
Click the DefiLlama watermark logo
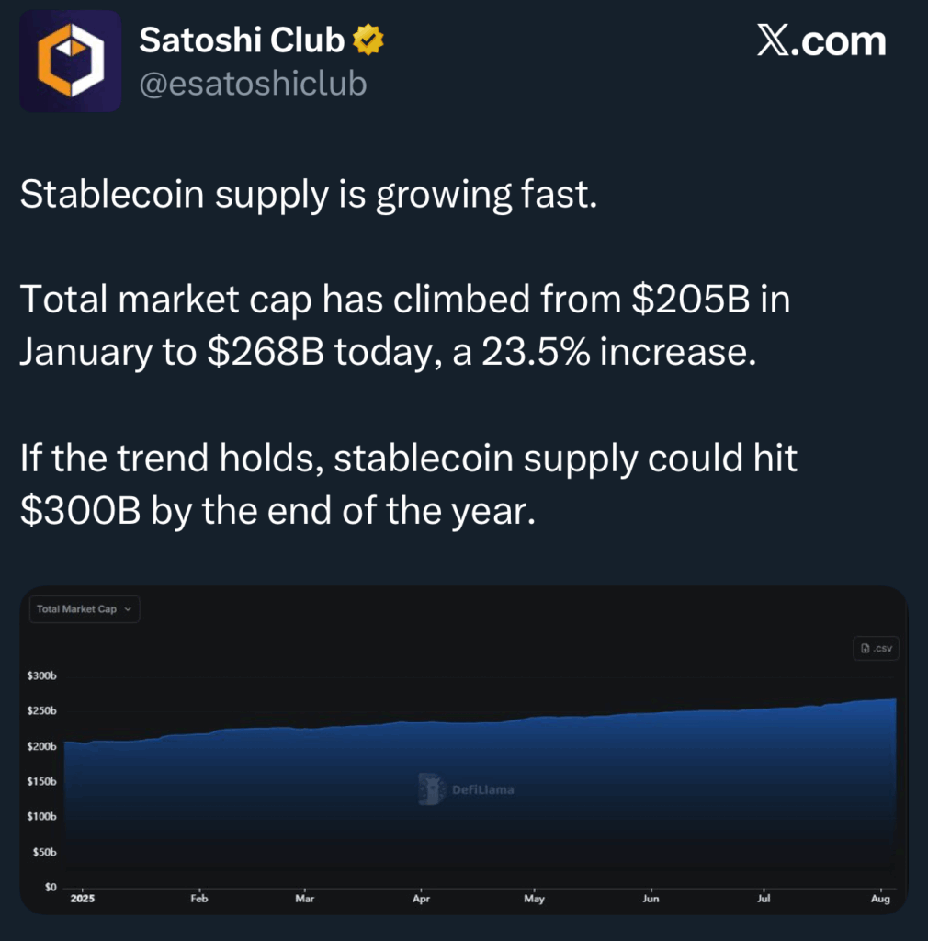(467, 789)
